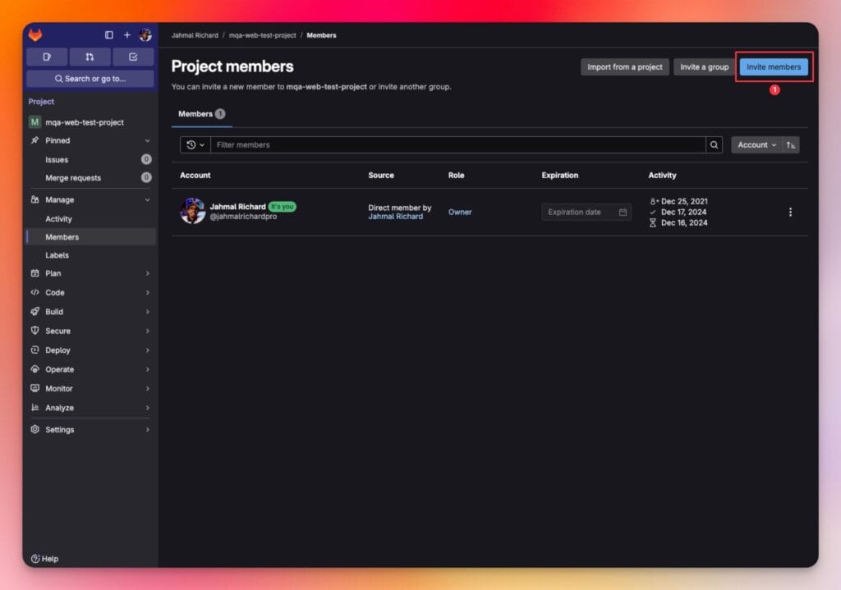Open merge requests shortcut icon
The image size is (841, 590).
click(x=90, y=57)
